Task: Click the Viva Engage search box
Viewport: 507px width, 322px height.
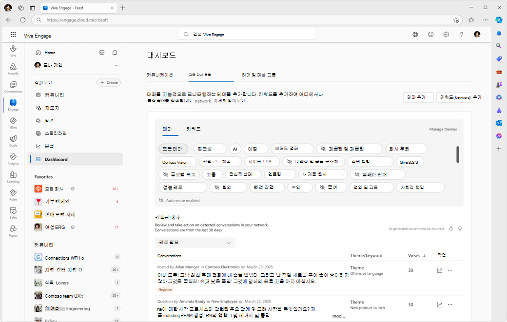Action: [x=247, y=35]
